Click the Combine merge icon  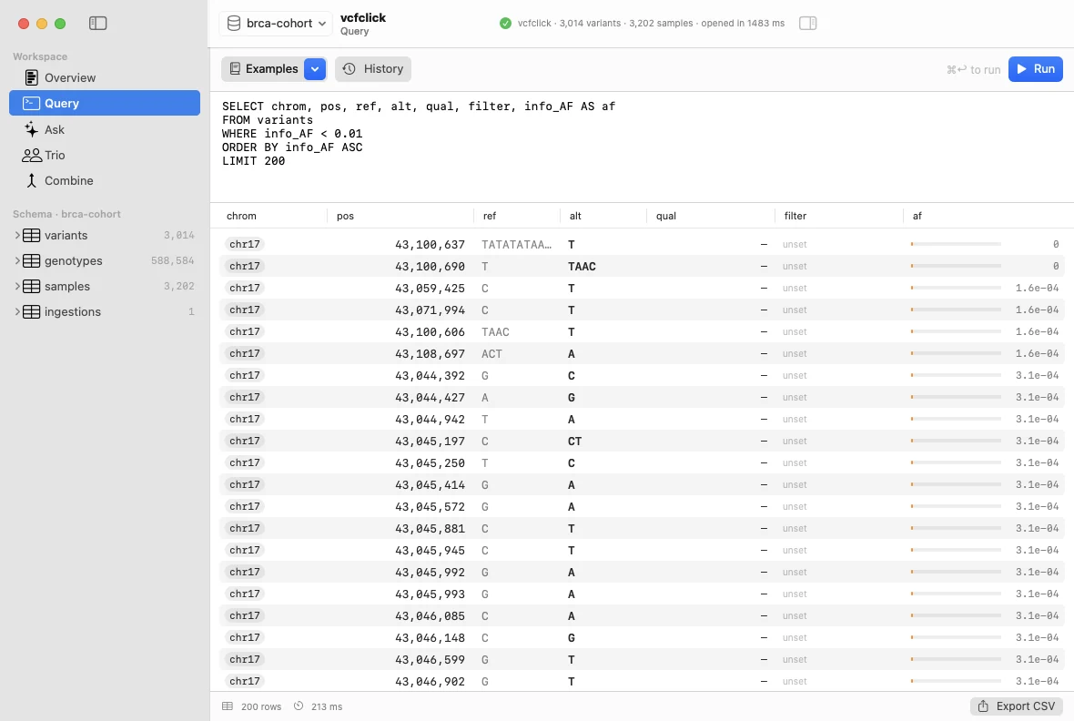32,180
